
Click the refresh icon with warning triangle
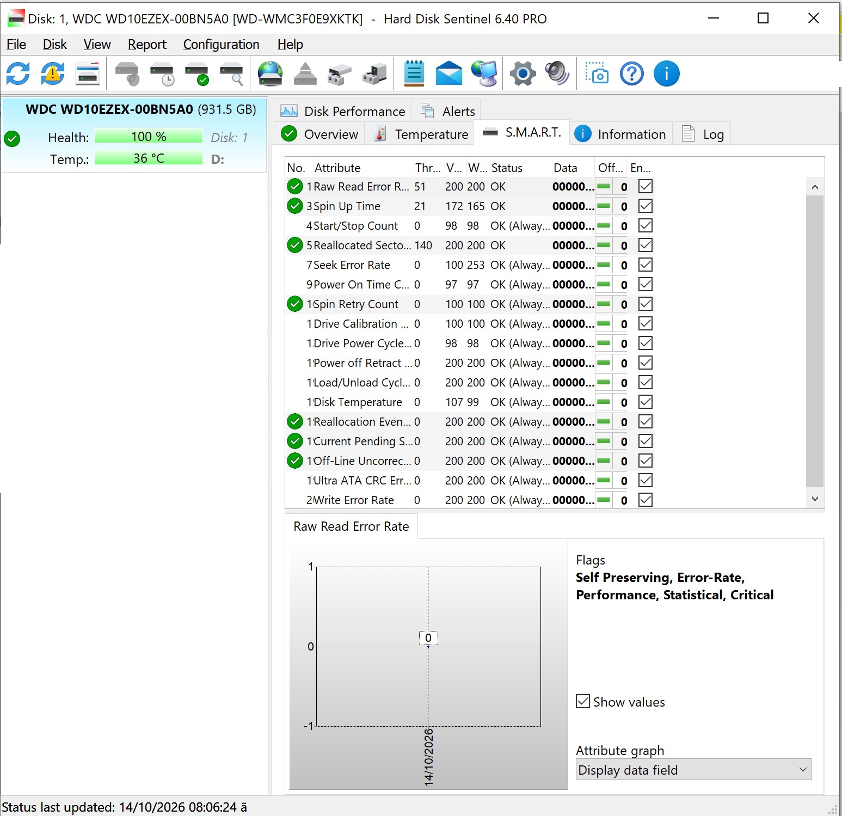[x=53, y=73]
